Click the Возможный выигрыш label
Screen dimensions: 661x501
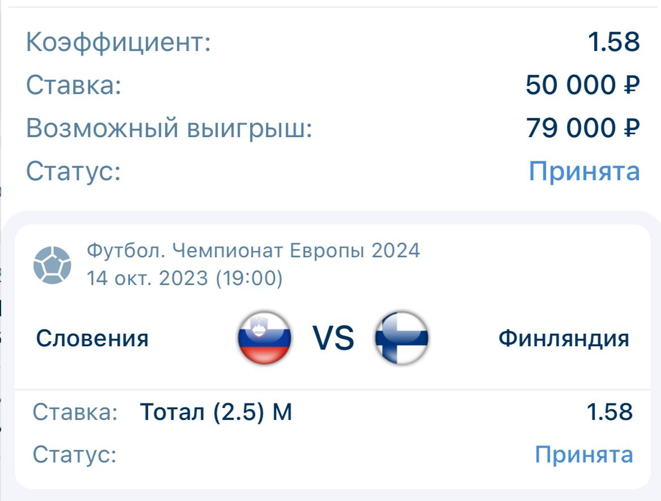tap(170, 129)
